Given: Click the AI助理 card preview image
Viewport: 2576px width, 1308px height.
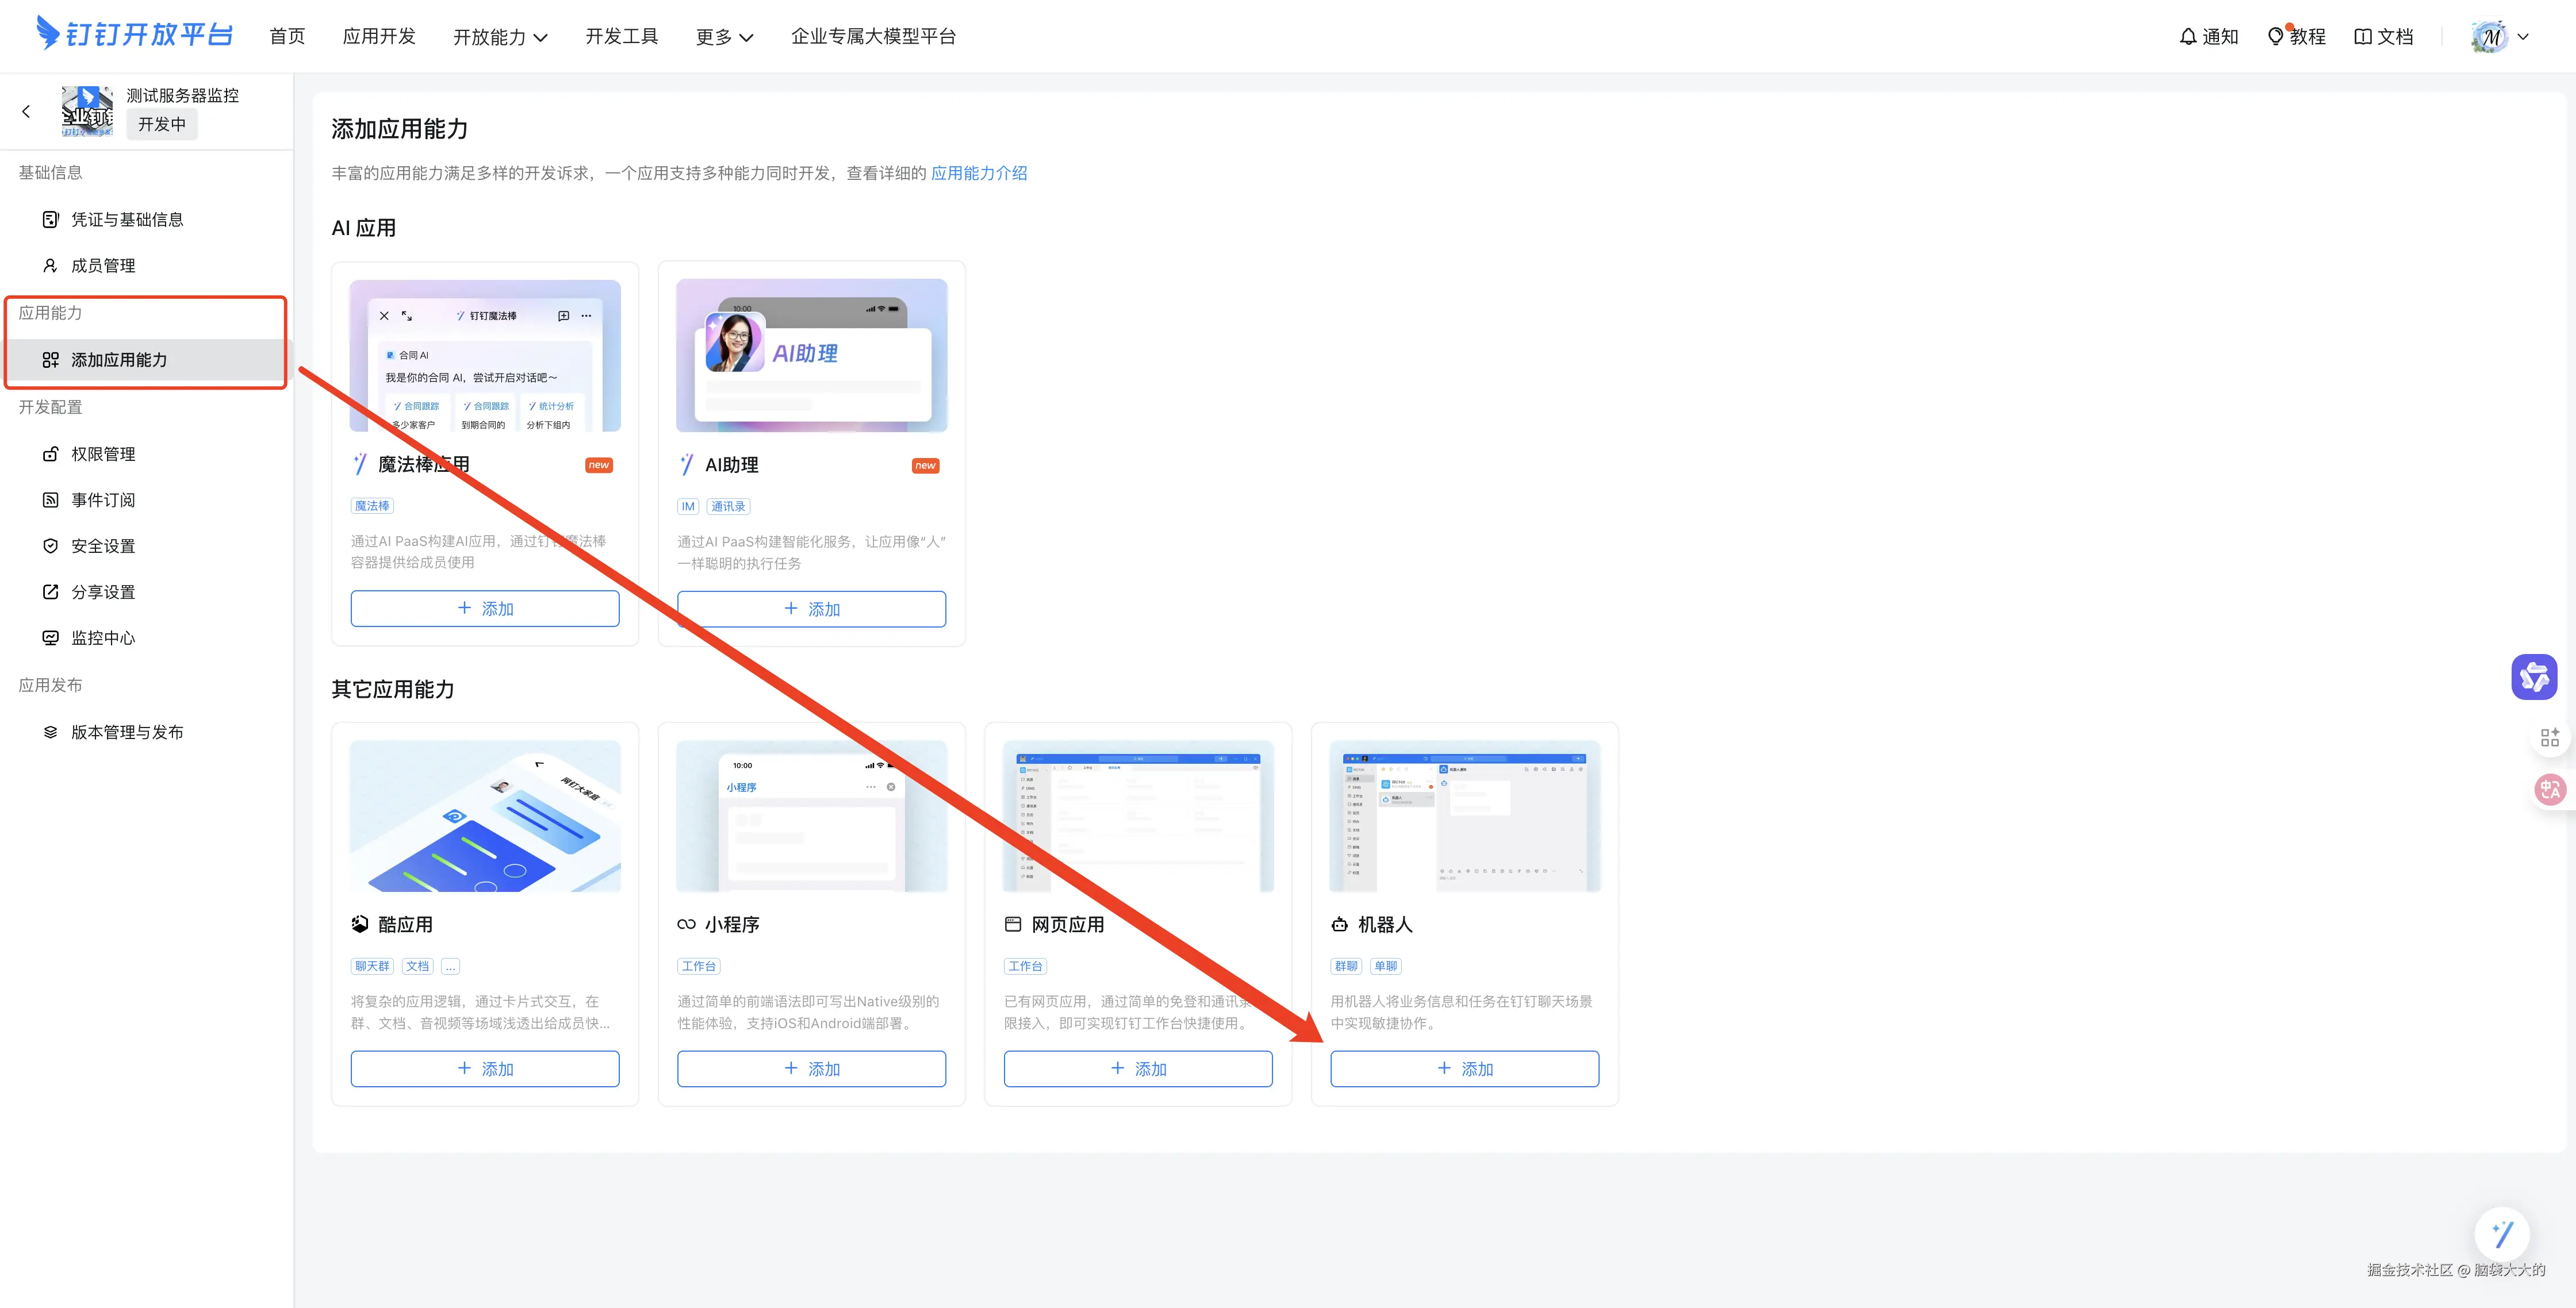Looking at the screenshot, I should click(811, 356).
